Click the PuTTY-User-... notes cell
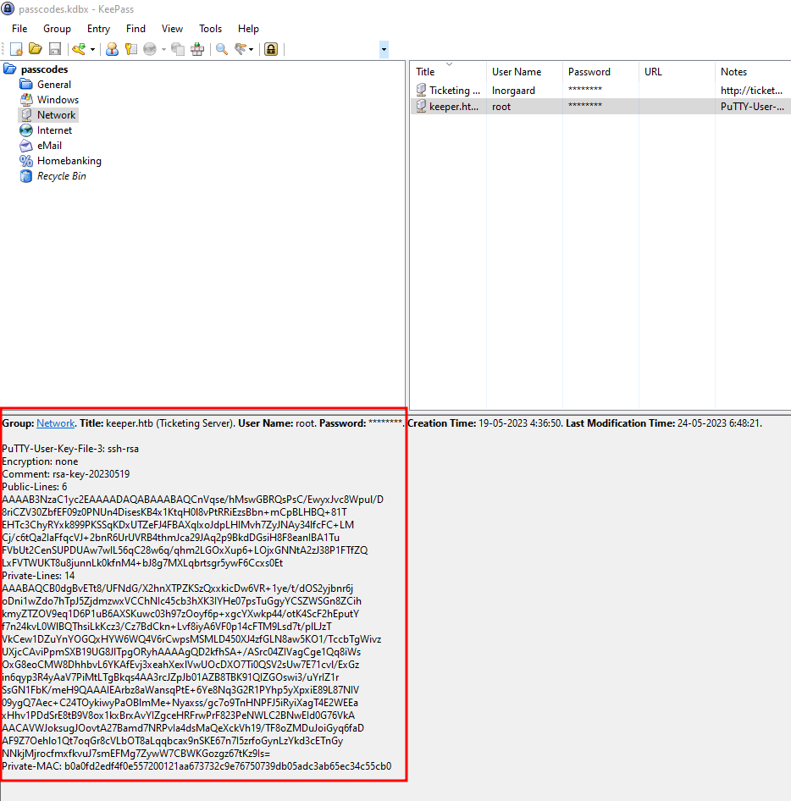Screen dimensions: 791x801 click(753, 106)
